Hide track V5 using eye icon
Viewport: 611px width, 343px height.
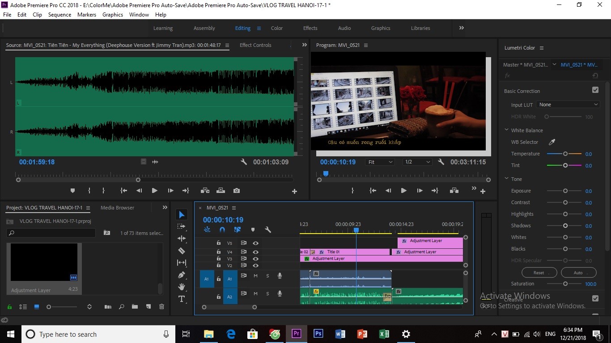point(255,243)
